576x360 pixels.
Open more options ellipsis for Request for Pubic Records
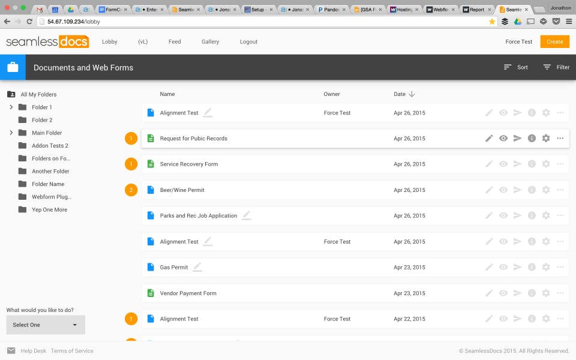[x=560, y=139]
